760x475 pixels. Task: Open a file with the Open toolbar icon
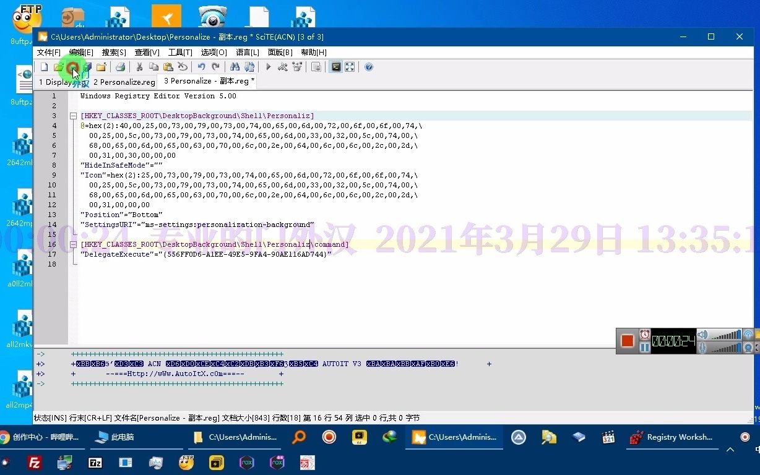[59, 67]
